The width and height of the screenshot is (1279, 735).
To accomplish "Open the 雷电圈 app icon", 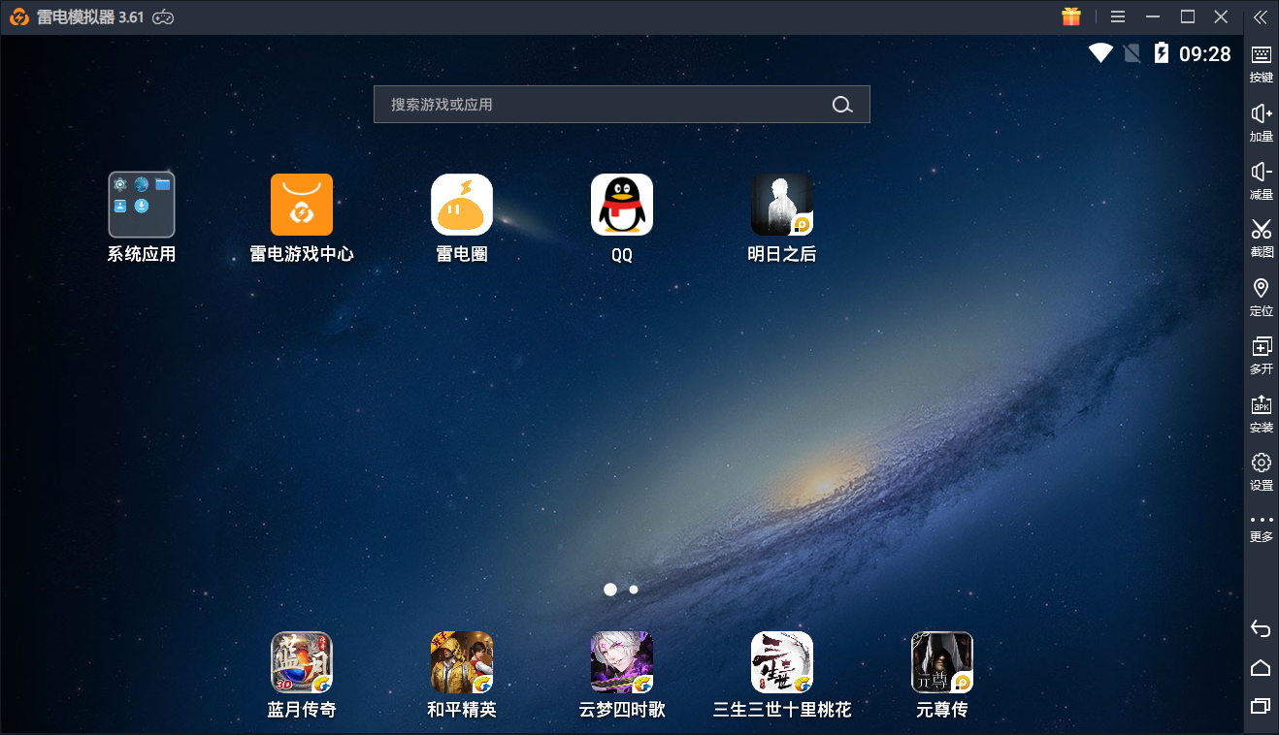I will pos(462,205).
